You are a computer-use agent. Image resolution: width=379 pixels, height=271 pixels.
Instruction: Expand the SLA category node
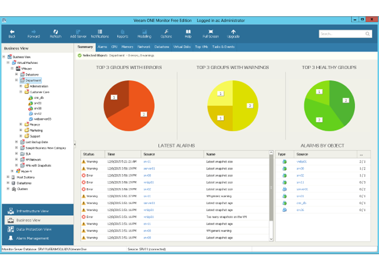pos(16,153)
